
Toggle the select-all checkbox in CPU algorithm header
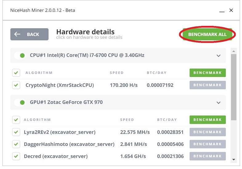(x=16, y=73)
